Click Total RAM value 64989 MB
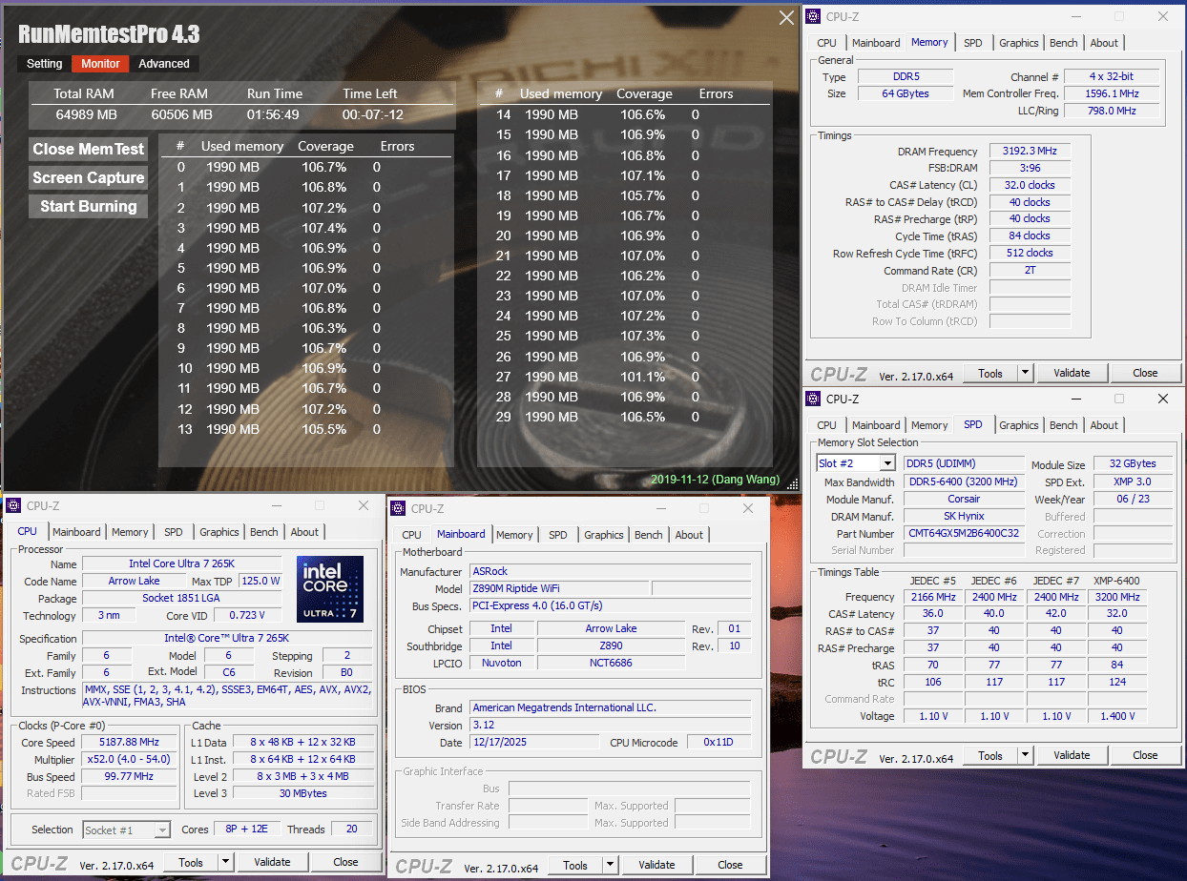This screenshot has width=1187, height=881. (86, 115)
